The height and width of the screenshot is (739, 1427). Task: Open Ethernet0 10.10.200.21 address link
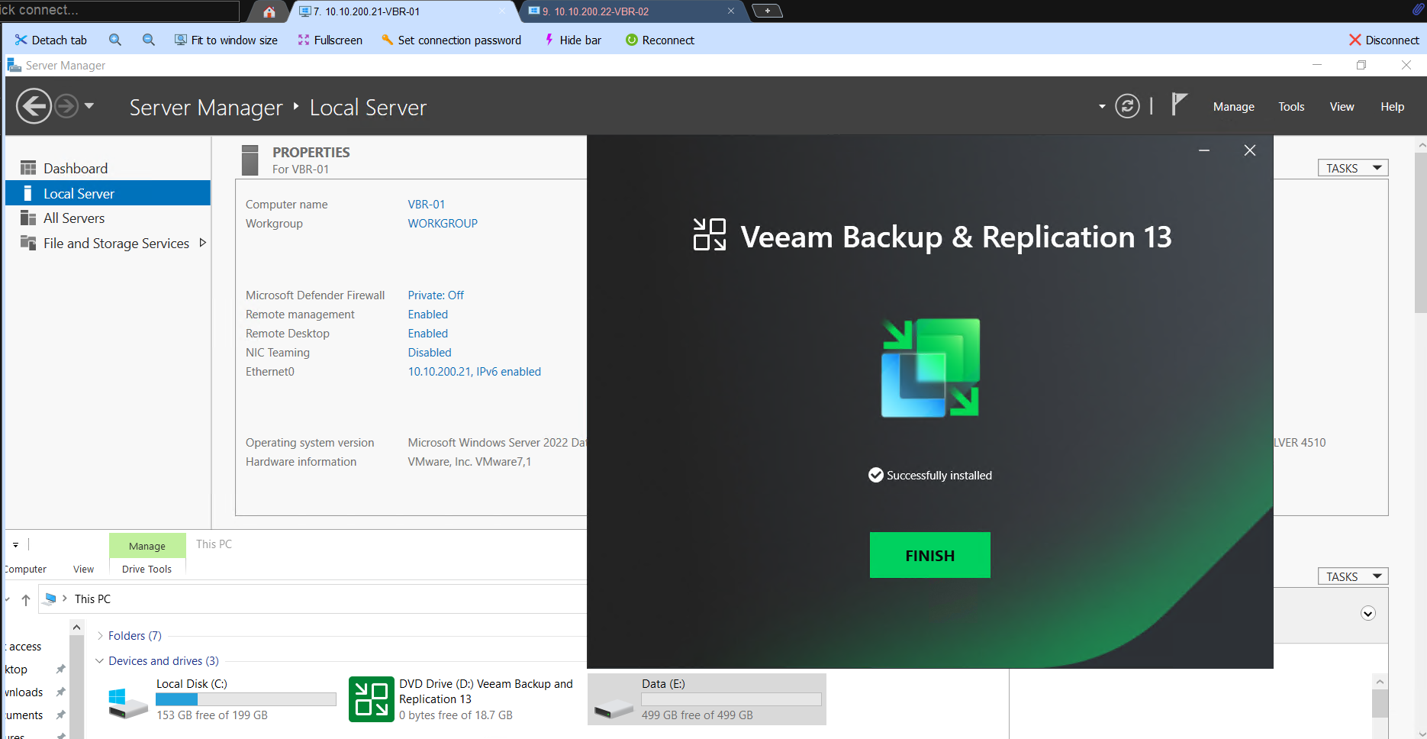point(474,372)
